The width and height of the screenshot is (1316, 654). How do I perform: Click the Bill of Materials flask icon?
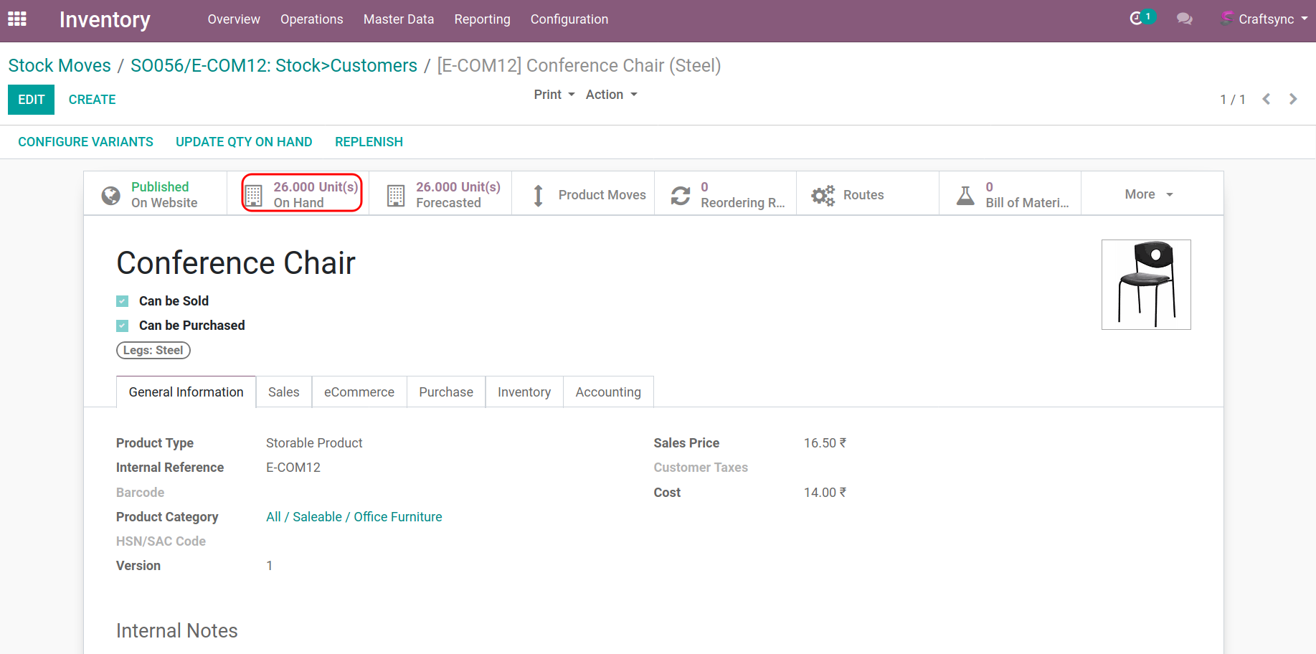[x=965, y=195]
